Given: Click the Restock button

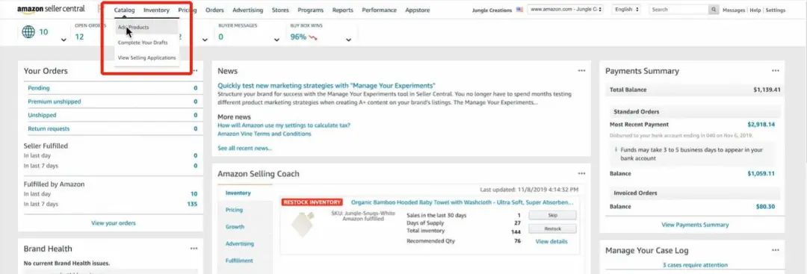Looking at the screenshot, I should coord(552,228).
